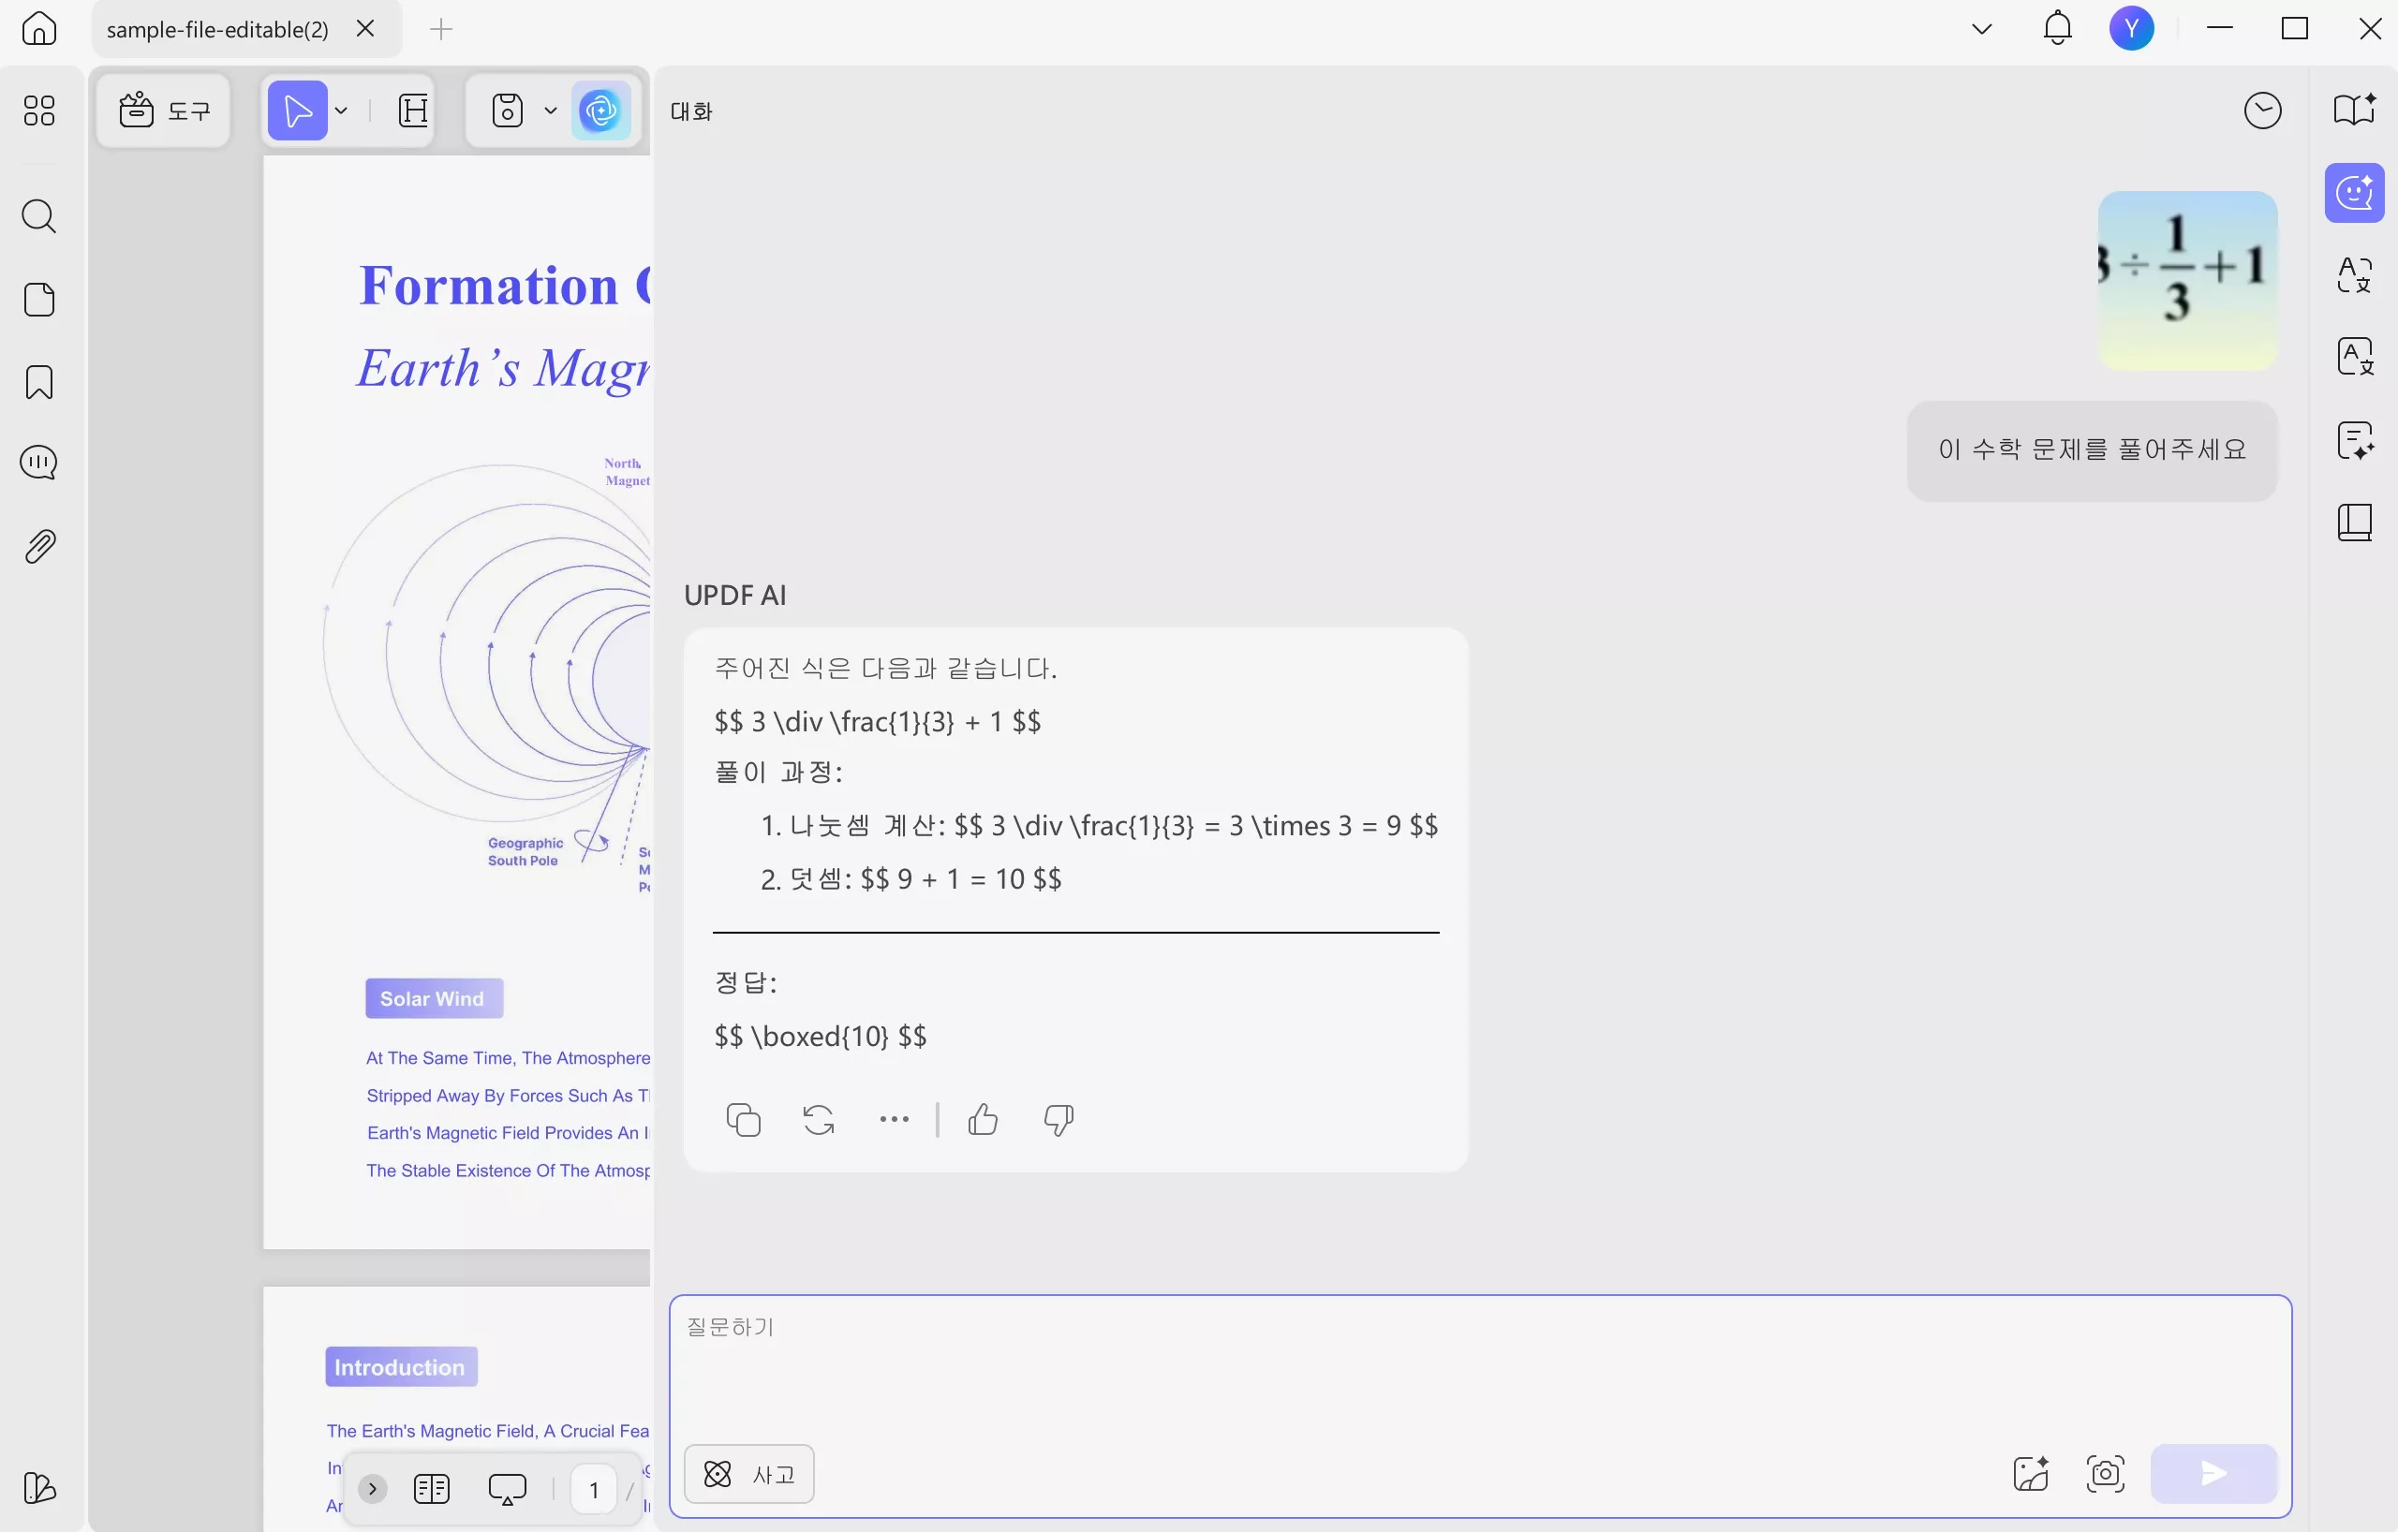Regenerate the AI response
This screenshot has width=2398, height=1532.
(819, 1120)
